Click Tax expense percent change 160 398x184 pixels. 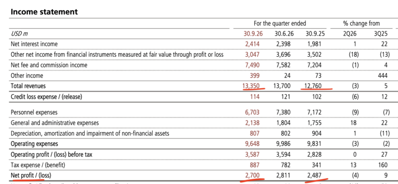coord(383,165)
